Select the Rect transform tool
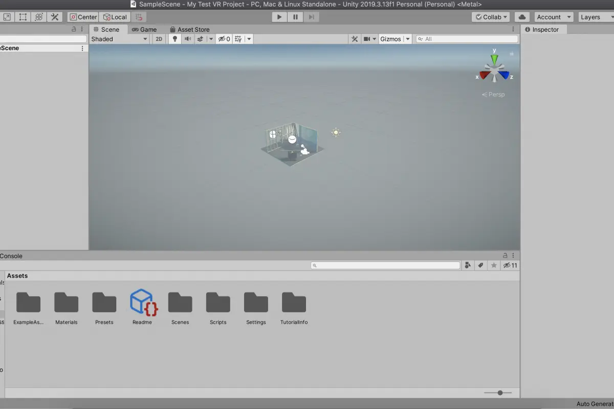 tap(23, 17)
